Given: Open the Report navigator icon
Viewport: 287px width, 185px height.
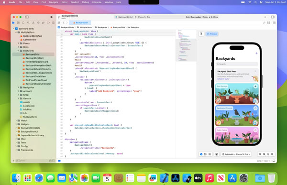Looking at the screenshot, I should [x=53, y=22].
